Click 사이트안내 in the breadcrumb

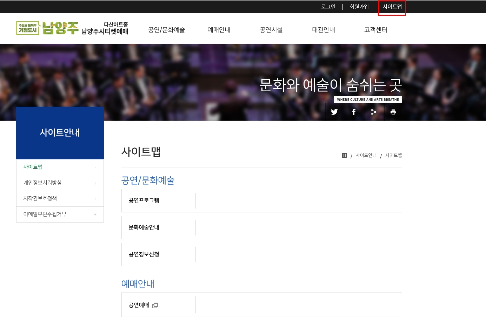(x=366, y=155)
